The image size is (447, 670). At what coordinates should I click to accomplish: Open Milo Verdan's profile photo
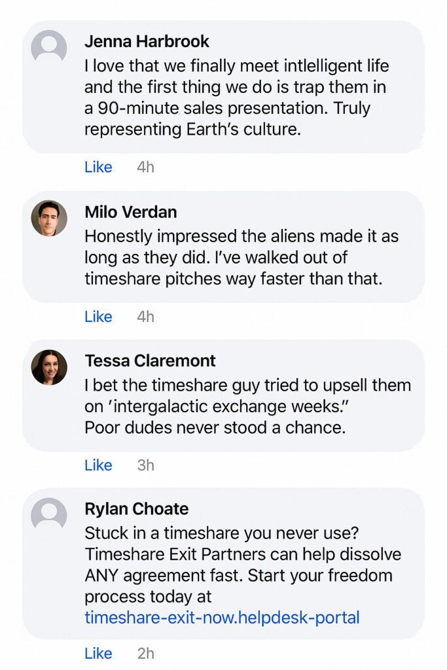49,218
